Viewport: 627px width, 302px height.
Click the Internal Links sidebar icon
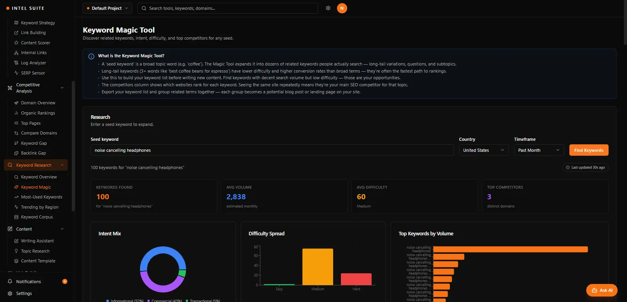[16, 53]
